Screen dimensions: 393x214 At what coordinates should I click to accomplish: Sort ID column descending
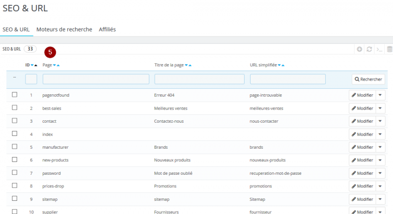point(32,65)
